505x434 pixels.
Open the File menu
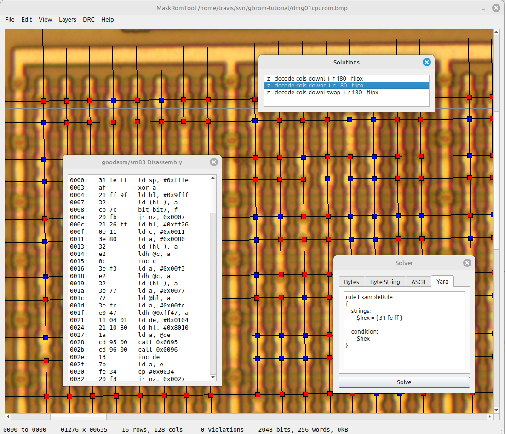10,19
